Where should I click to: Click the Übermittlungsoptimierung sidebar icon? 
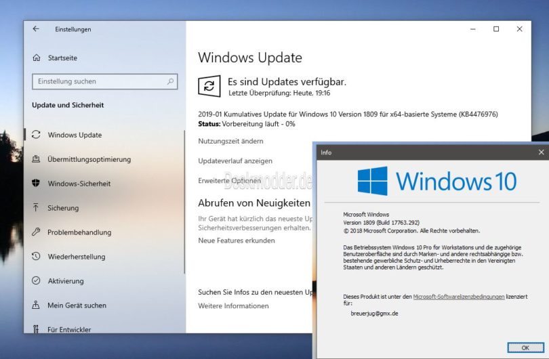[36, 159]
